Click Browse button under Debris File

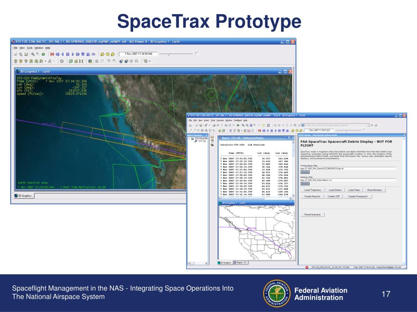pyautogui.click(x=305, y=184)
